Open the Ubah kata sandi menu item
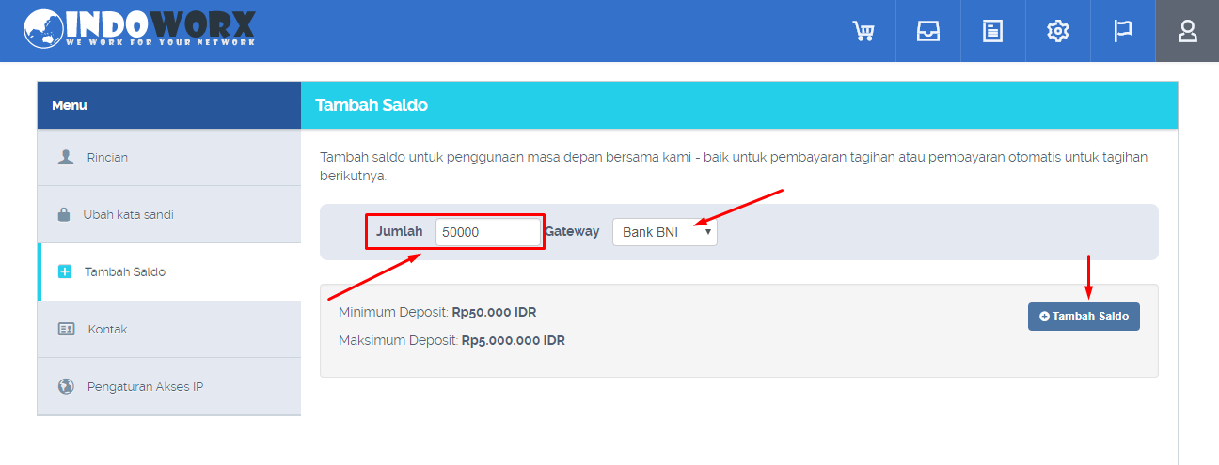The height and width of the screenshot is (465, 1219). point(169,214)
